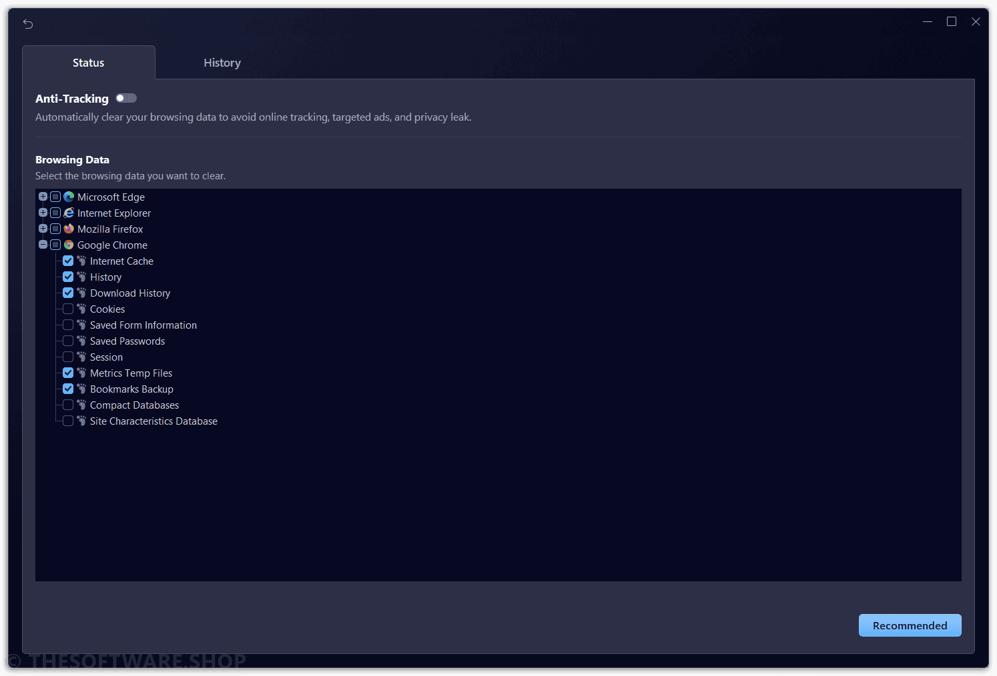The width and height of the screenshot is (997, 676).
Task: Click the back arrow icon
Action: click(28, 24)
